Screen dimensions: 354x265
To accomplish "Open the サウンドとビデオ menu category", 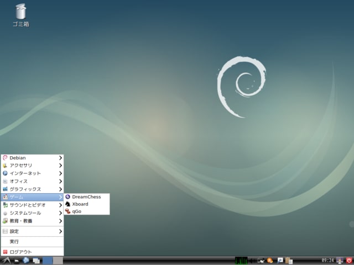I will (32, 205).
